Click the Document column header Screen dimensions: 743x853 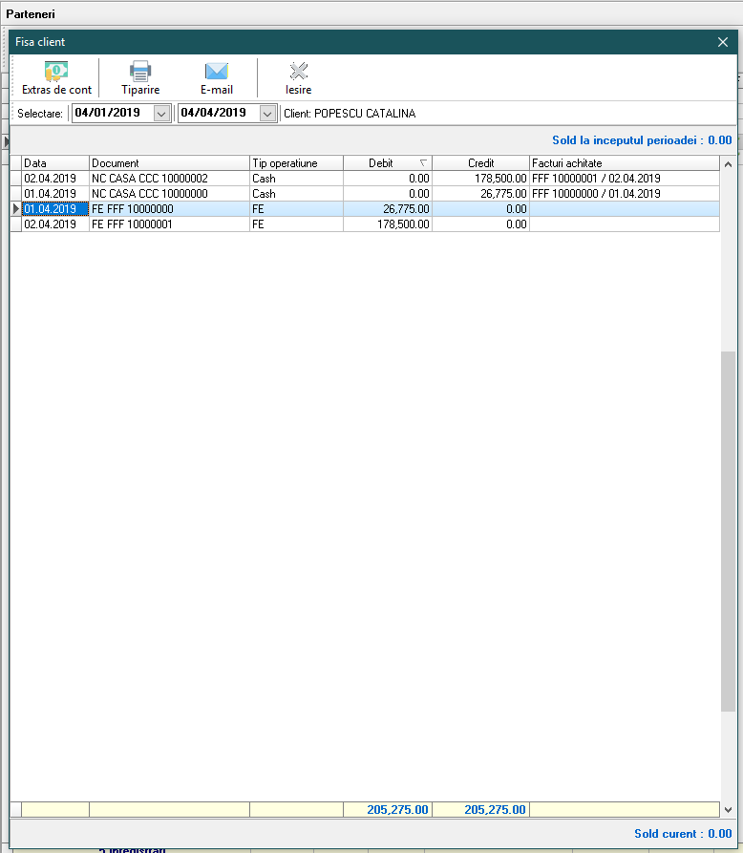pos(169,163)
